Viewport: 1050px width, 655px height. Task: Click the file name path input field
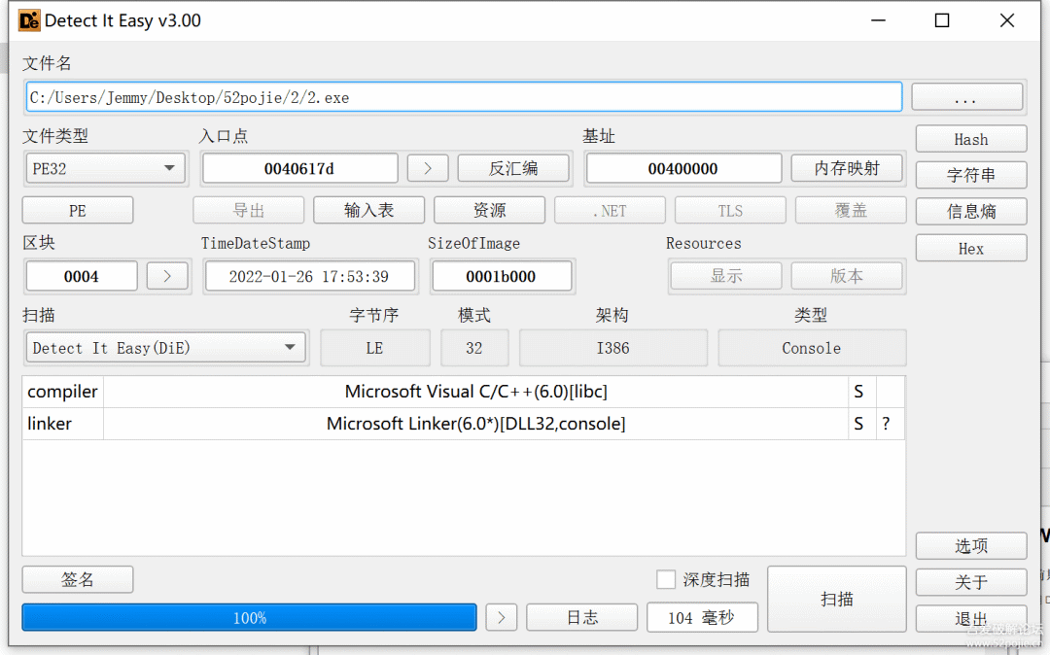464,97
